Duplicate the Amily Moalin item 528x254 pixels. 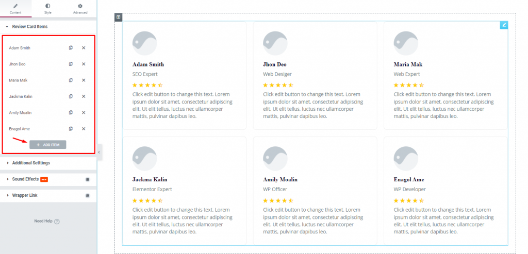[71, 112]
